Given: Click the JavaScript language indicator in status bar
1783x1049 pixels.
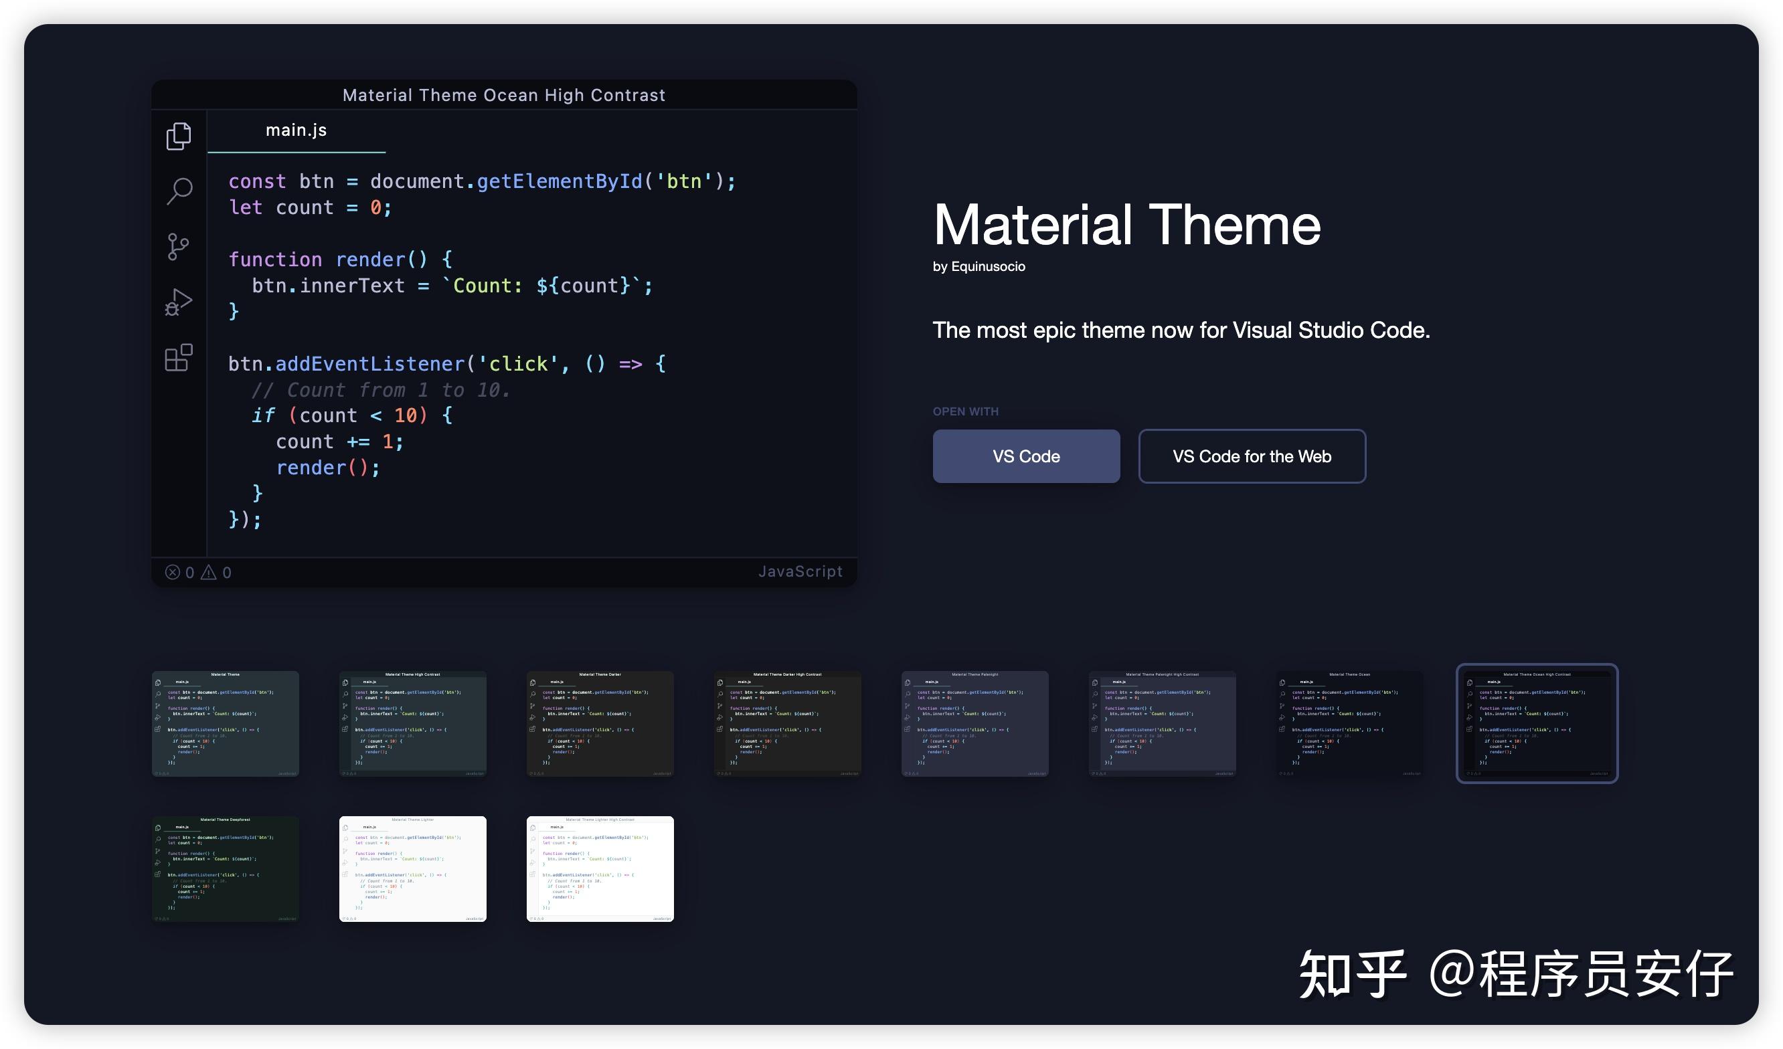Looking at the screenshot, I should [800, 571].
